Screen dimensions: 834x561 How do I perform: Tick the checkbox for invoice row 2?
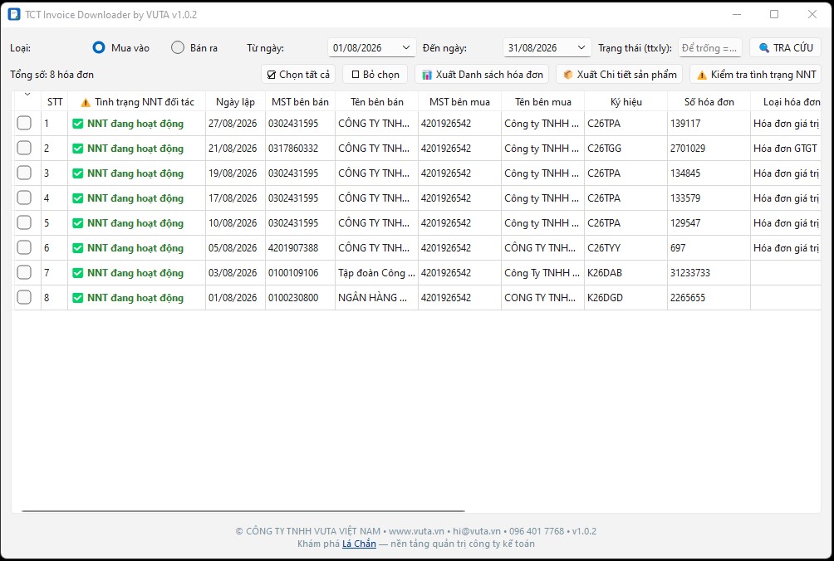pos(24,149)
